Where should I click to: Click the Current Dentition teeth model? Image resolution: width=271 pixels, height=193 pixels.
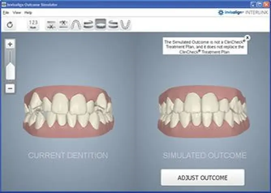click(68, 112)
